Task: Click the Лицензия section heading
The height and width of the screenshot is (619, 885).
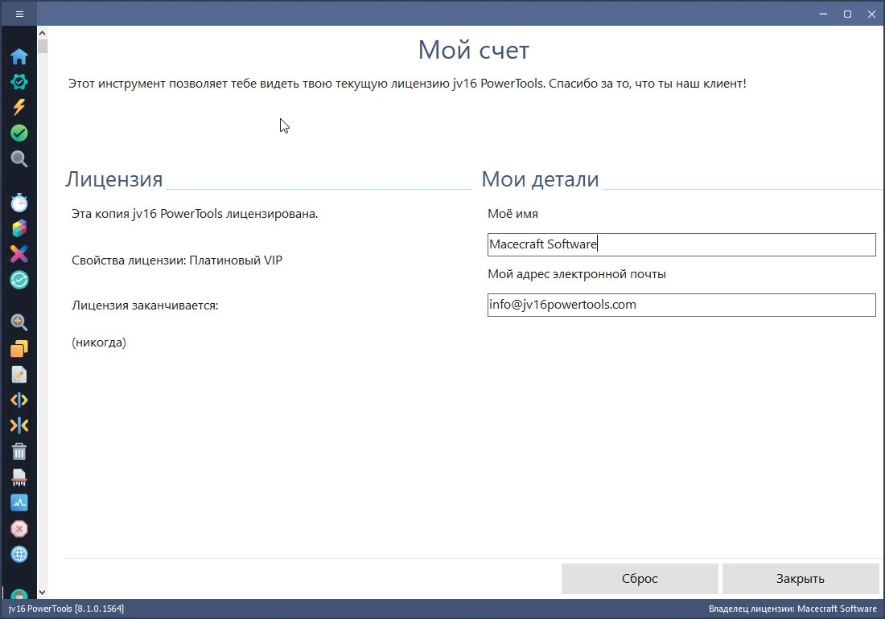Action: coord(114,179)
